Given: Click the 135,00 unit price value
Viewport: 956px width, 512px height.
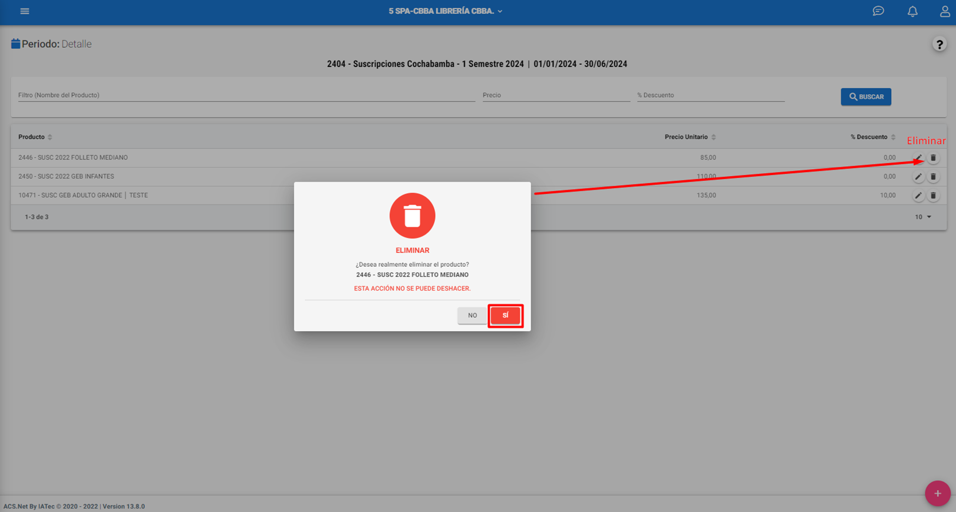Looking at the screenshot, I should coord(706,196).
